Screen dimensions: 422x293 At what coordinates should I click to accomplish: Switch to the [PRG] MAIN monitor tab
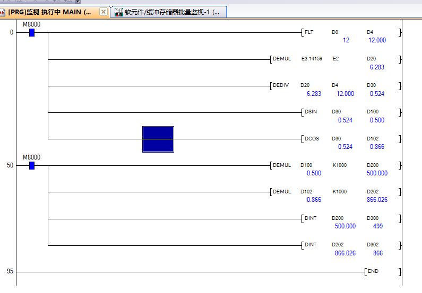point(50,12)
